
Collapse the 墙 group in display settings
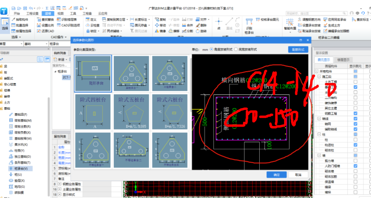319,156
